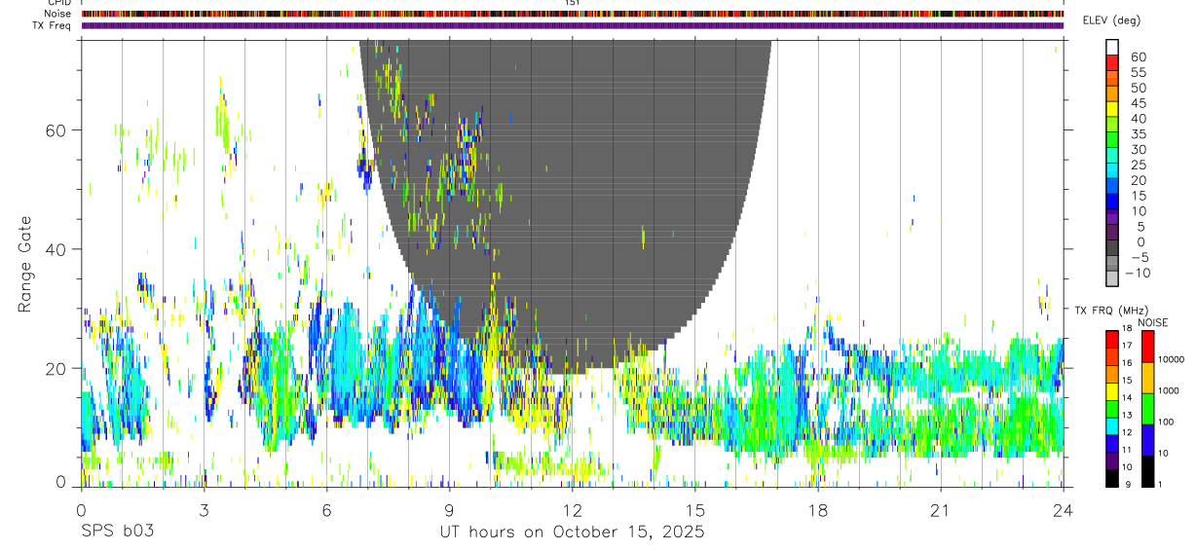The height and width of the screenshot is (552, 1196).
Task: Click the '50' label on the ELEV colorbar
Action: [1139, 88]
